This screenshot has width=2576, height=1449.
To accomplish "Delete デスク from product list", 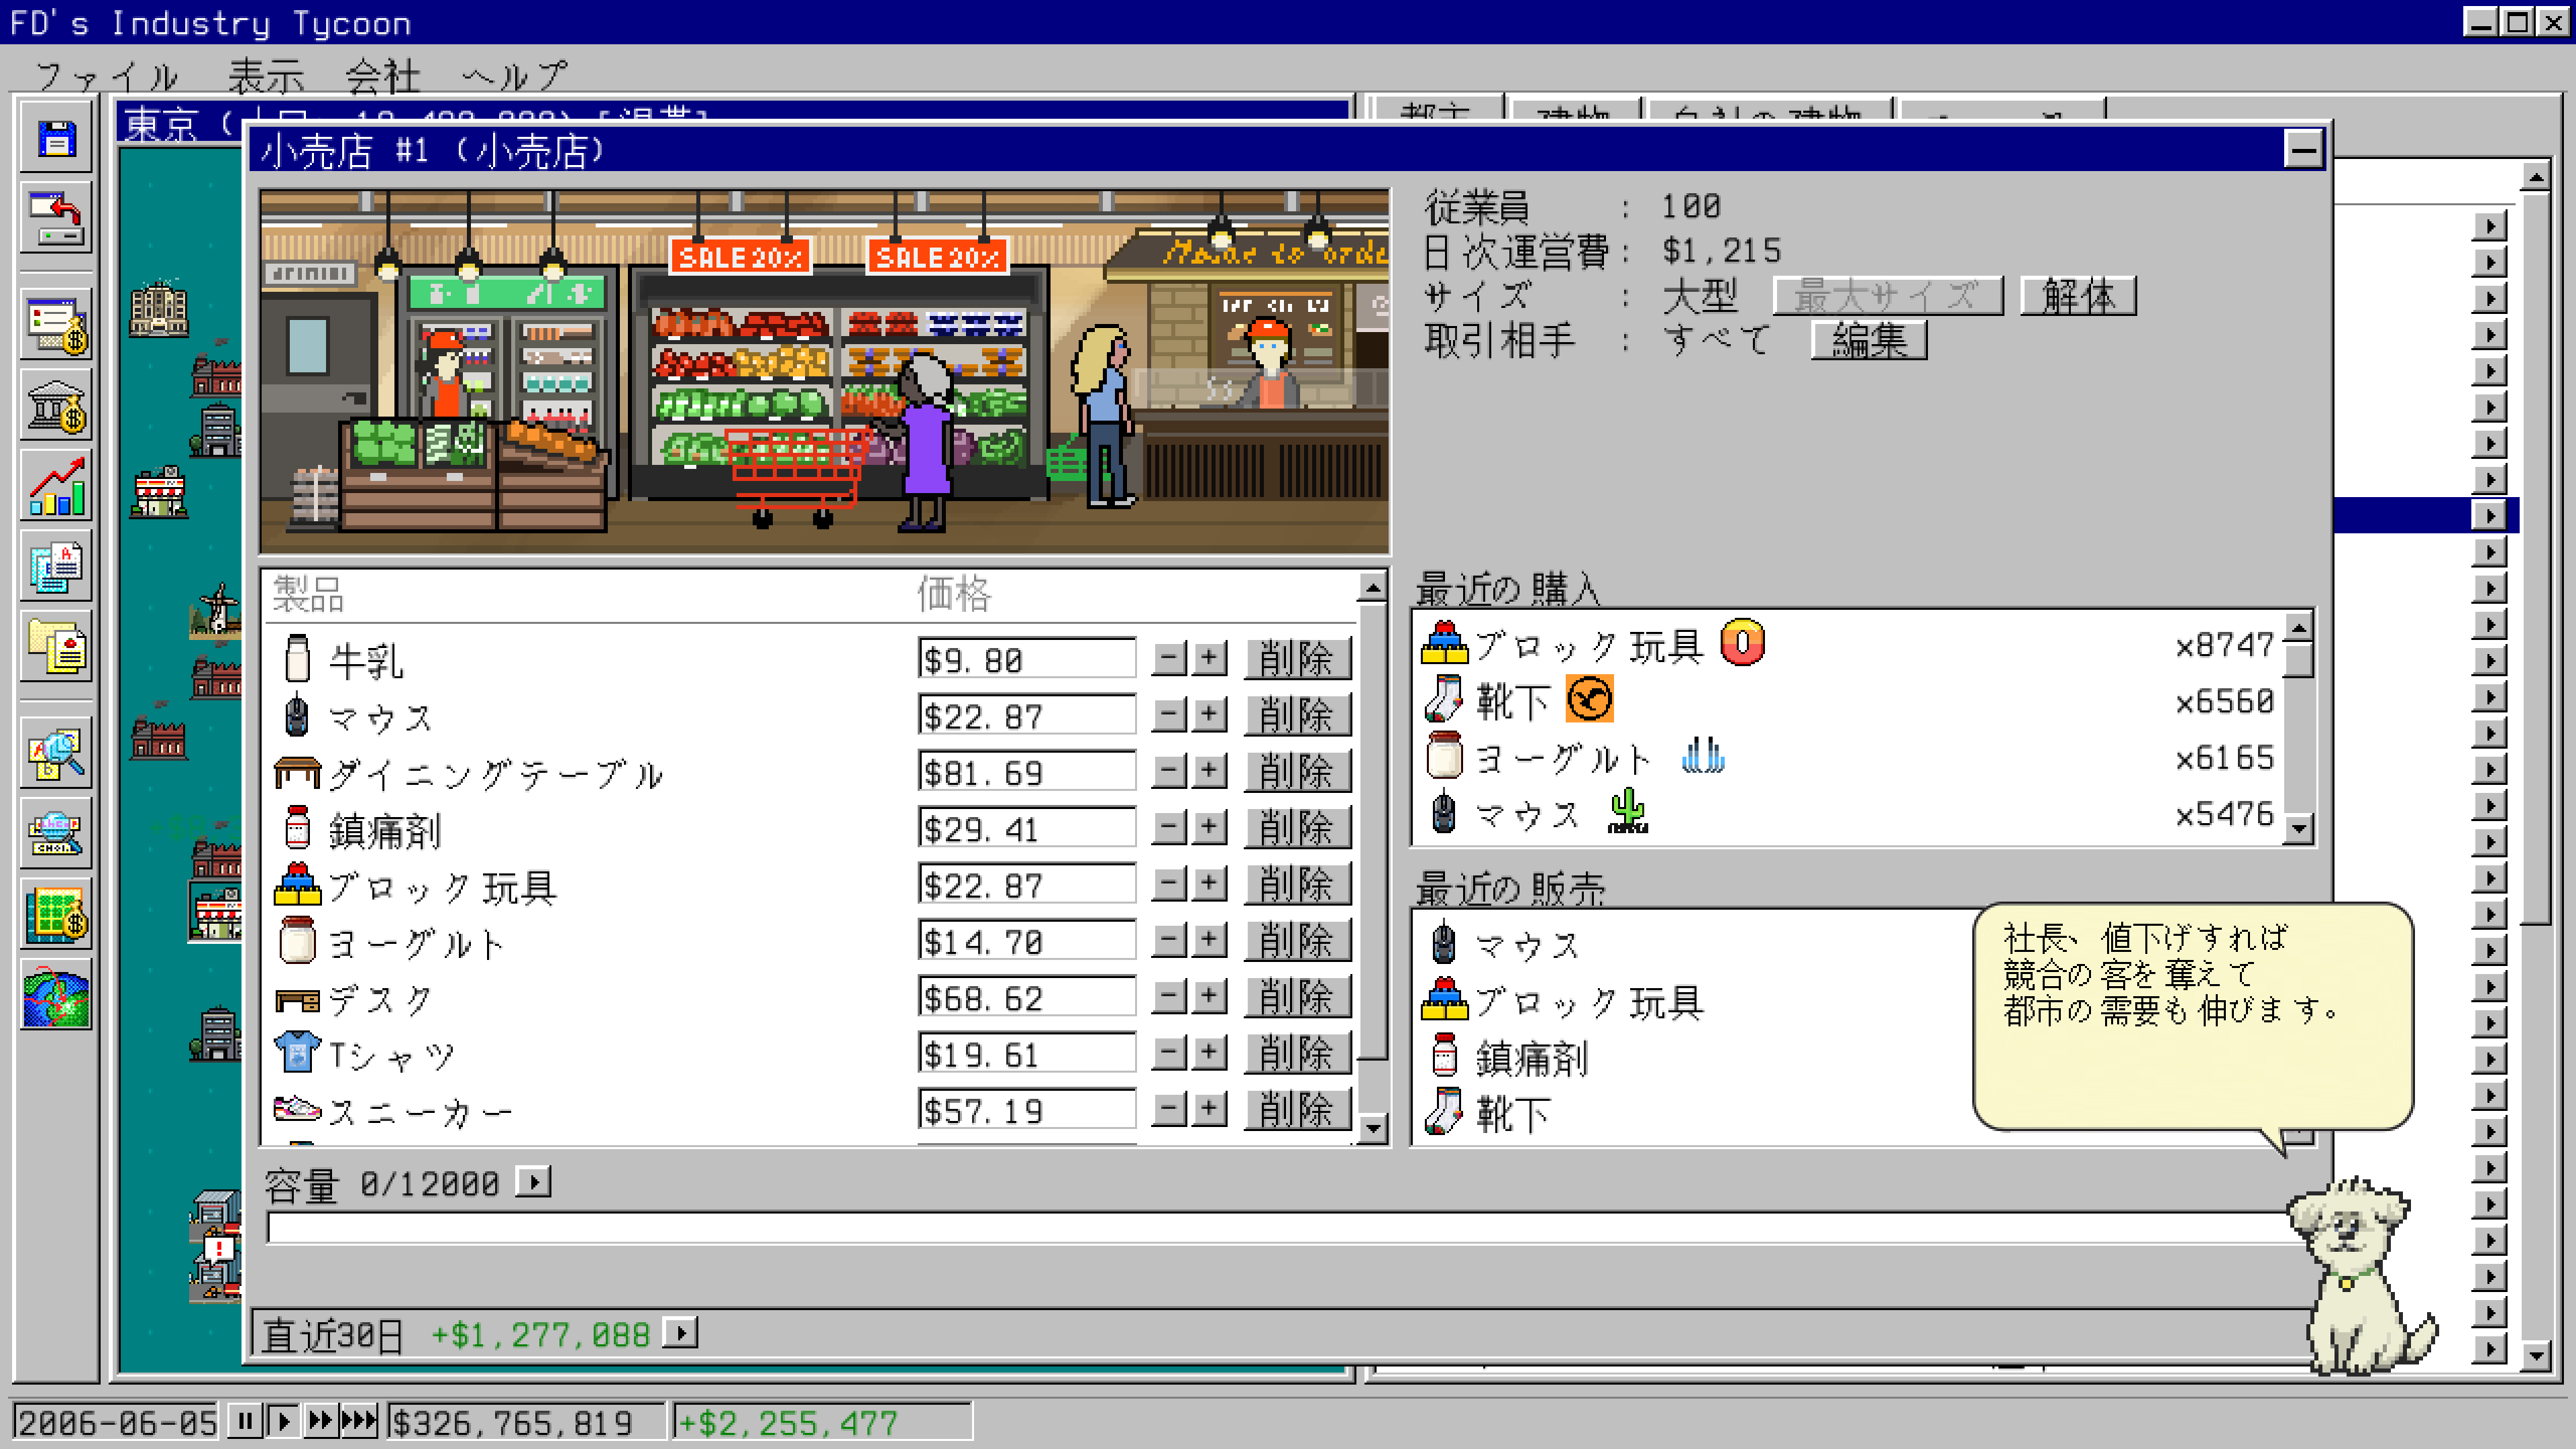I will (1297, 997).
